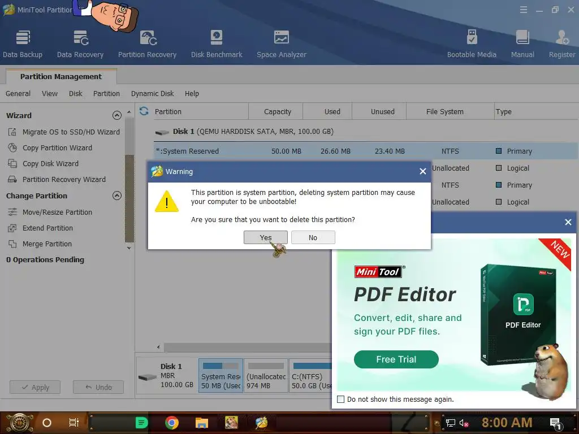The height and width of the screenshot is (434, 579).
Task: Open the Partition menu
Action: click(106, 94)
